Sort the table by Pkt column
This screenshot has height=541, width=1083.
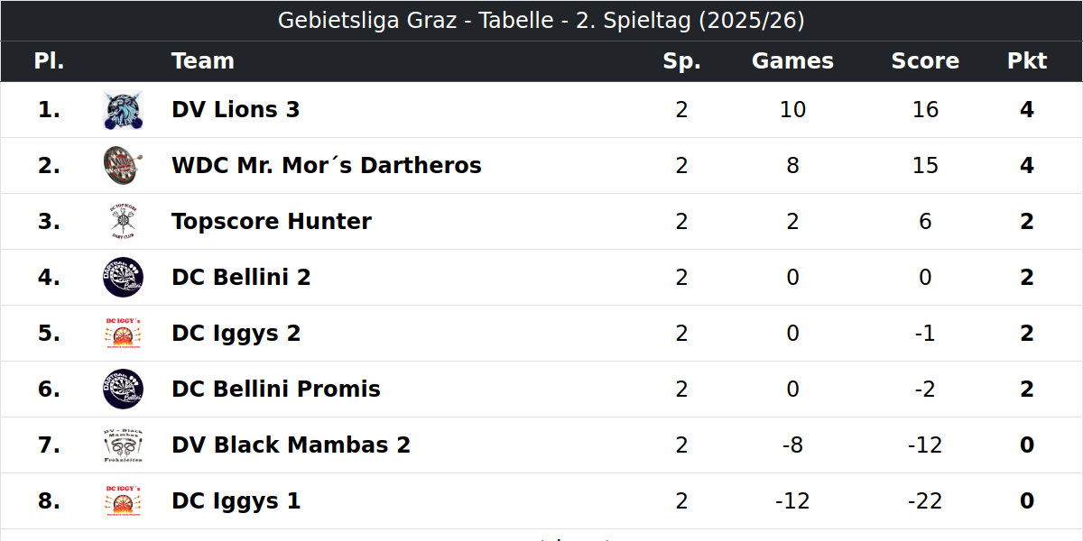(x=1027, y=61)
